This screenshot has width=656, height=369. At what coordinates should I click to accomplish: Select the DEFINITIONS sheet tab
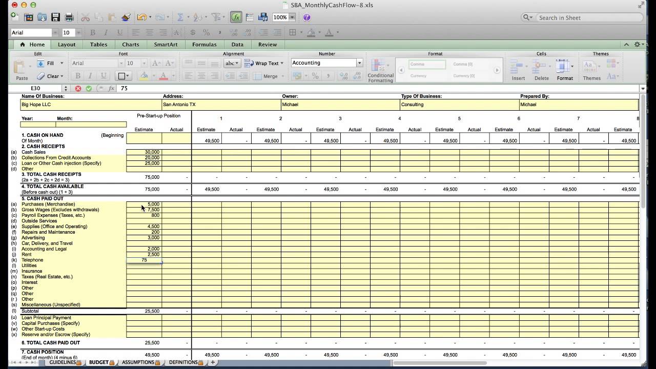[x=186, y=362]
